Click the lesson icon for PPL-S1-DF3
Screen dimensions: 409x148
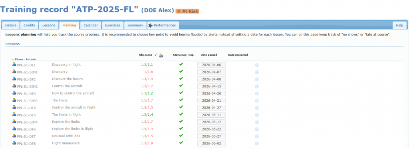point(14,93)
